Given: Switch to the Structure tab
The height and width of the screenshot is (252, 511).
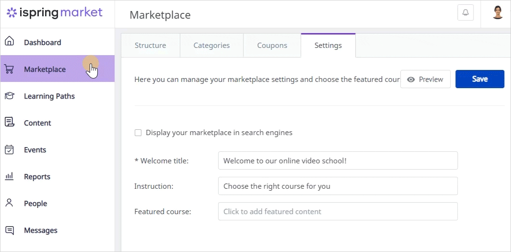Looking at the screenshot, I should (x=150, y=45).
